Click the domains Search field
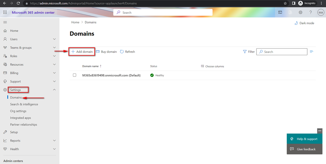 pos(282,52)
